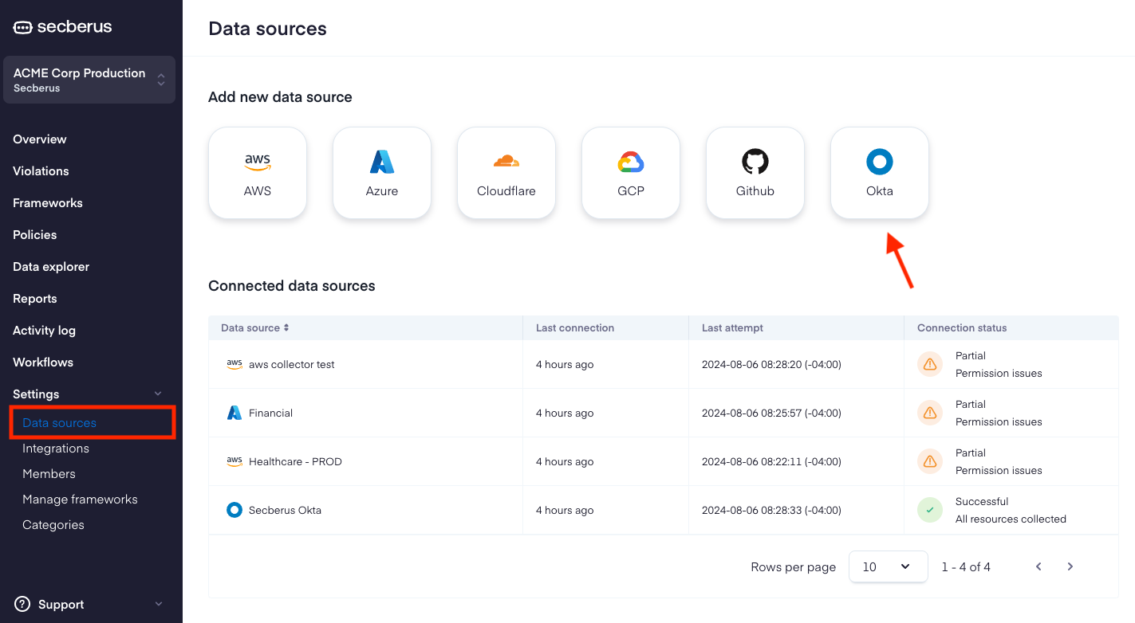
Task: Click timestamp 2024-08-06 08:28:33
Action: (771, 510)
